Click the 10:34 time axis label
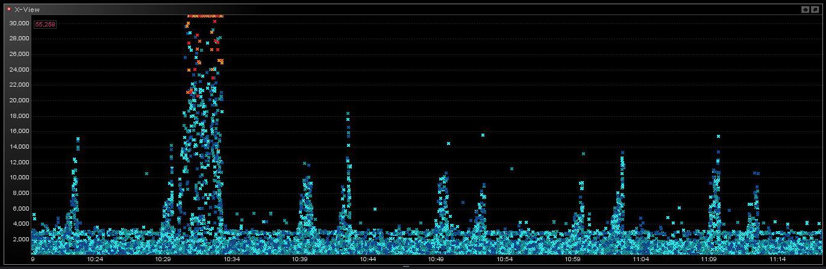The width and height of the screenshot is (826, 269). (232, 259)
